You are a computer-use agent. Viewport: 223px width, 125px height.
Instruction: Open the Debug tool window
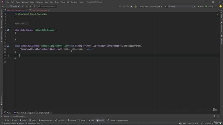[23, 120]
